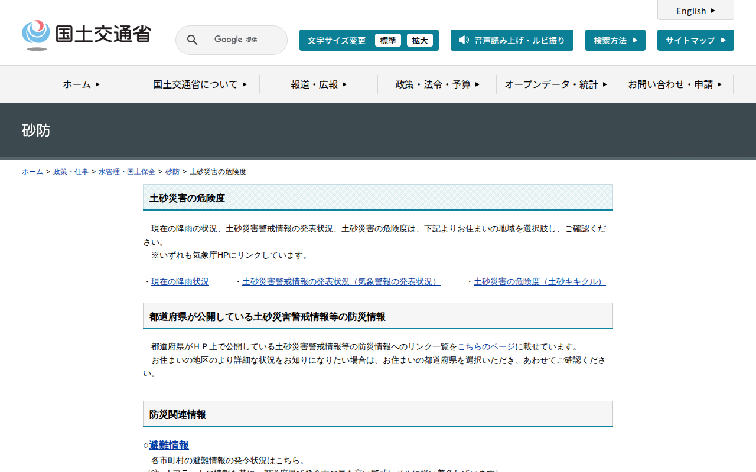Screen dimensions: 756x472
Task: Click the arrow icon on the English button
Action: pos(713,11)
